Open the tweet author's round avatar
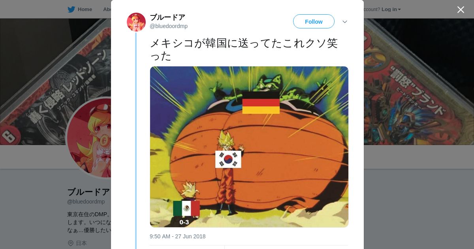This screenshot has width=474, height=249. tap(136, 22)
